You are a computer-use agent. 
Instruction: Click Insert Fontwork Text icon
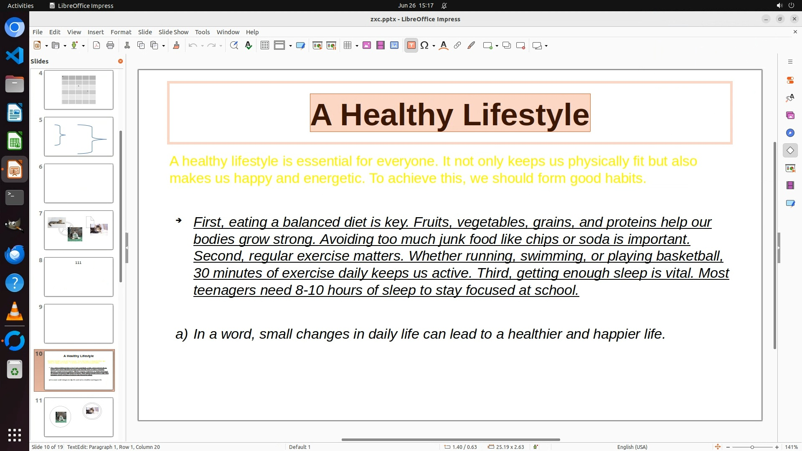[x=444, y=46]
